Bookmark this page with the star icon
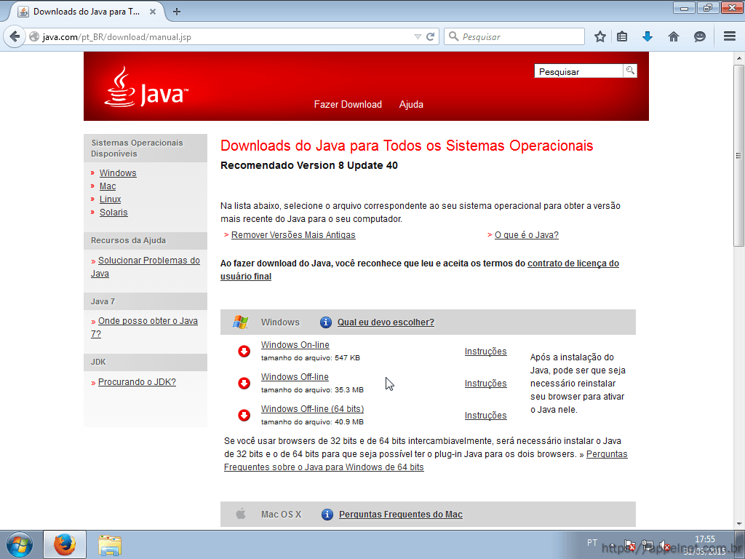This screenshot has width=745, height=559. [x=600, y=36]
